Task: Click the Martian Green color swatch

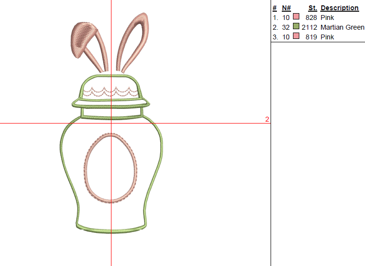Action: (x=296, y=26)
